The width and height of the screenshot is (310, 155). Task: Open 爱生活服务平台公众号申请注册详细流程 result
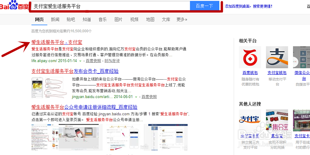84,107
